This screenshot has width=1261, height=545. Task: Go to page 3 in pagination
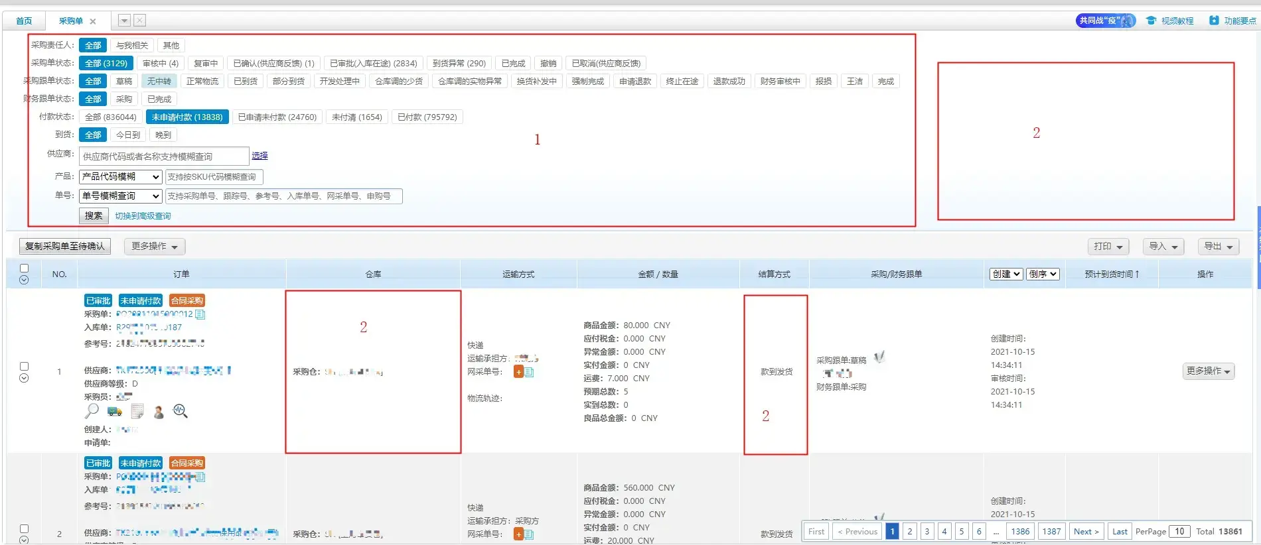(x=927, y=531)
